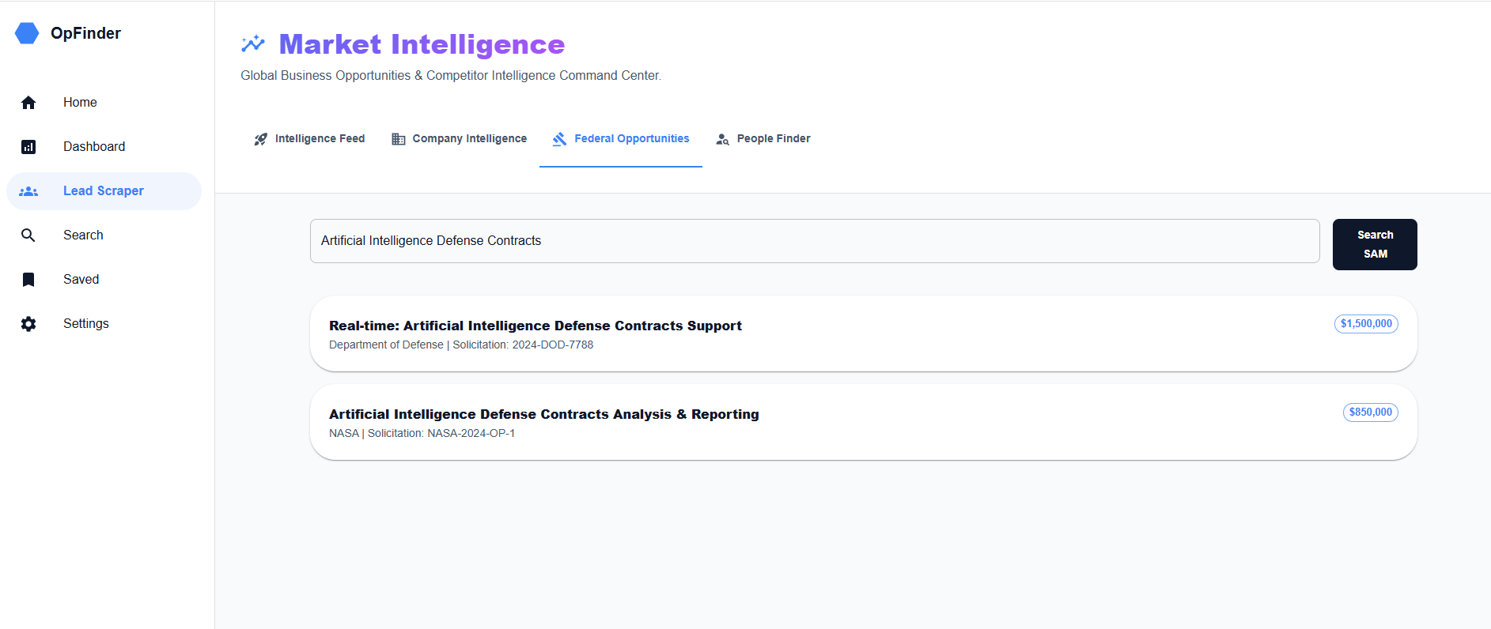Switch to the People Finder tab
This screenshot has width=1491, height=629.
763,139
